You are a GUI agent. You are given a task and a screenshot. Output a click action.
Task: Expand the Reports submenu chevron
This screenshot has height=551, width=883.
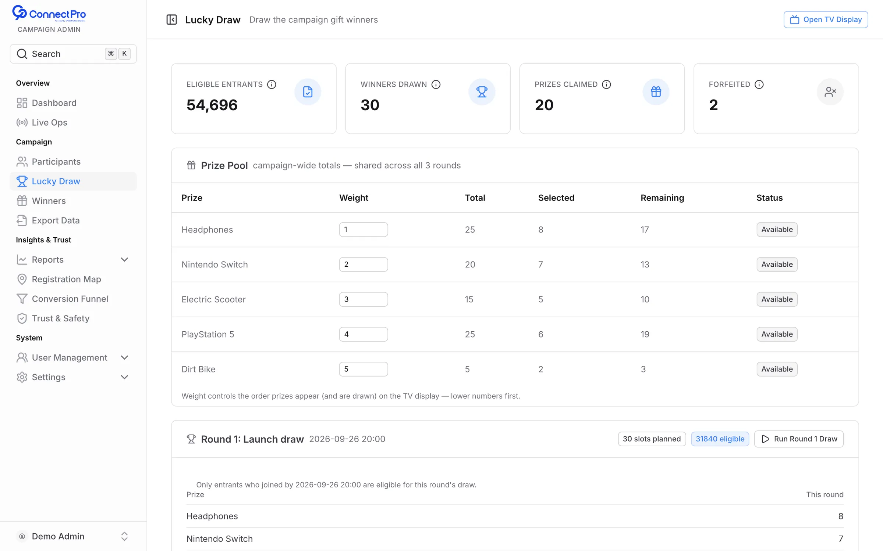point(124,260)
